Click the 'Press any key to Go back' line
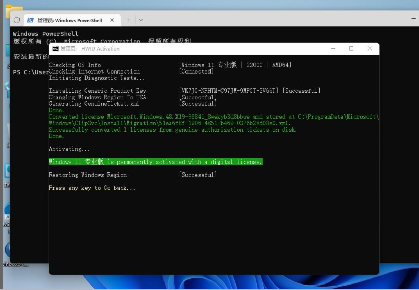419x290 pixels. click(92, 188)
